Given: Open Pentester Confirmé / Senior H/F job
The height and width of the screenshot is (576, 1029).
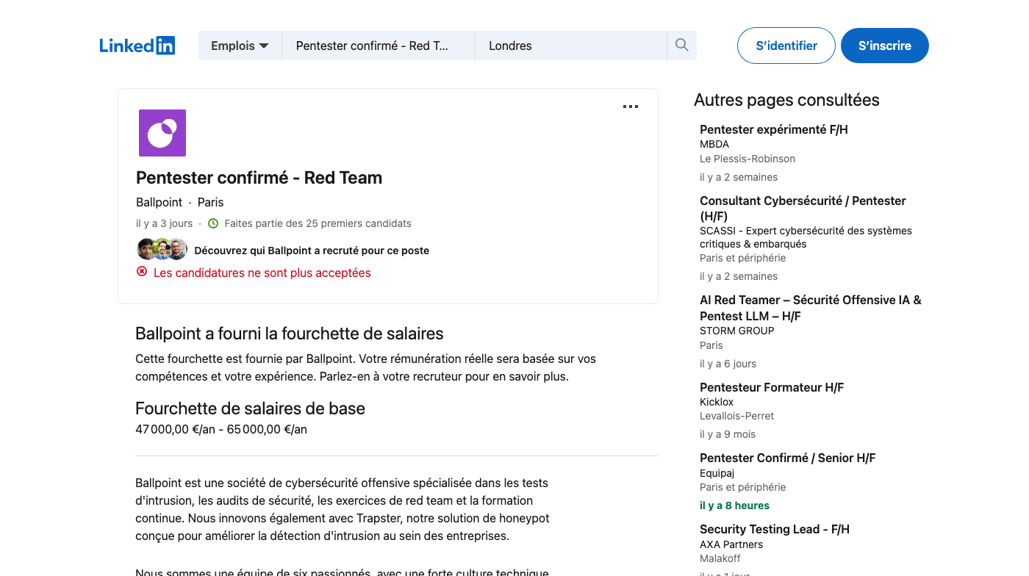Looking at the screenshot, I should 788,458.
